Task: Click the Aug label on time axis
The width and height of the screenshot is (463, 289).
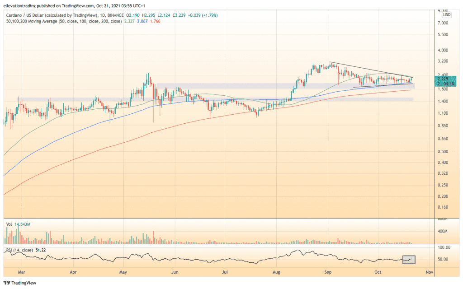Action: 276,272
